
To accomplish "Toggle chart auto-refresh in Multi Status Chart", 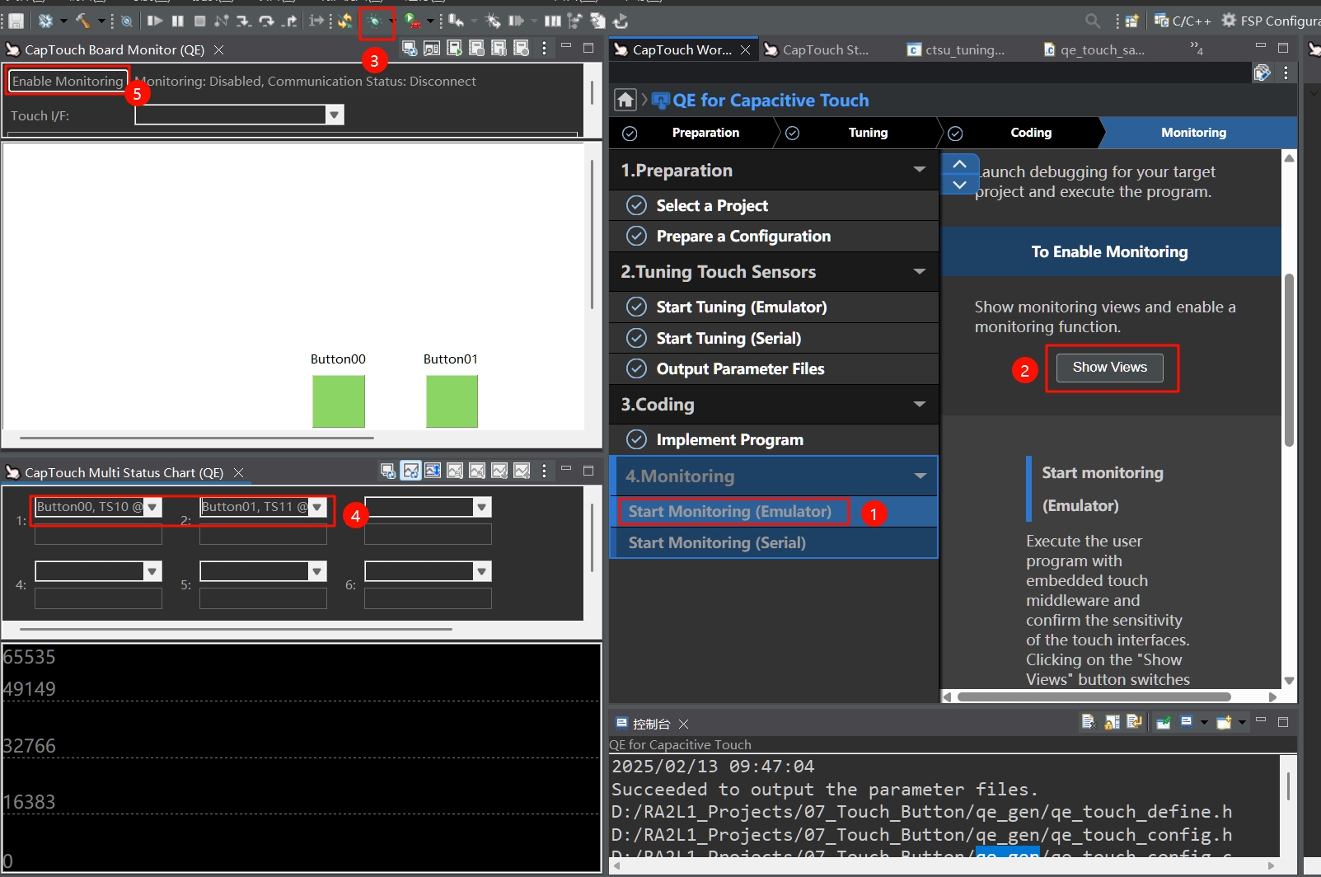I will (410, 471).
